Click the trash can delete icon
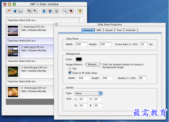Viewport: 169px width, 122px height. click(56, 11)
